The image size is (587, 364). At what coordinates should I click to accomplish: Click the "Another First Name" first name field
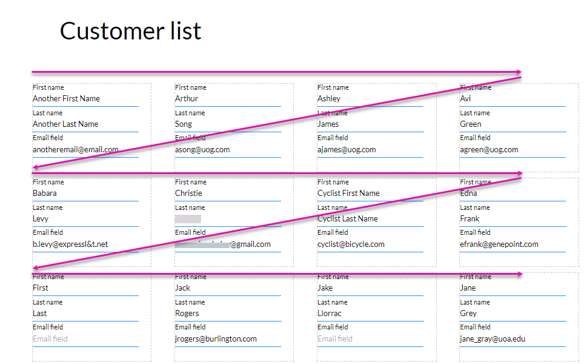85,99
